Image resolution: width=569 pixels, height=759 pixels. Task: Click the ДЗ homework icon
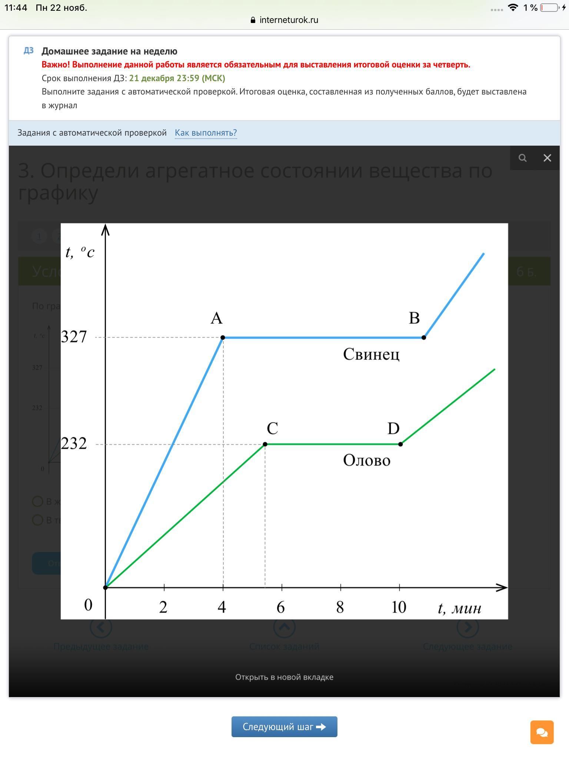(29, 51)
